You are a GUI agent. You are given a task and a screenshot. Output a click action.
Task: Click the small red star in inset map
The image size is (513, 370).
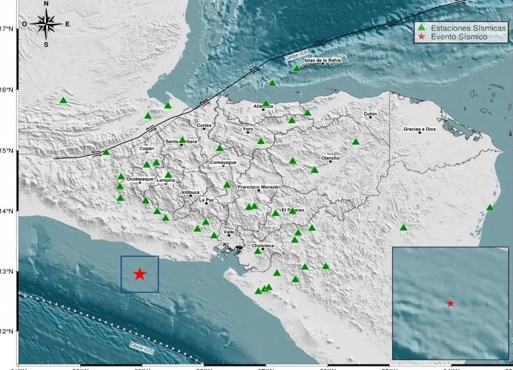point(450,304)
